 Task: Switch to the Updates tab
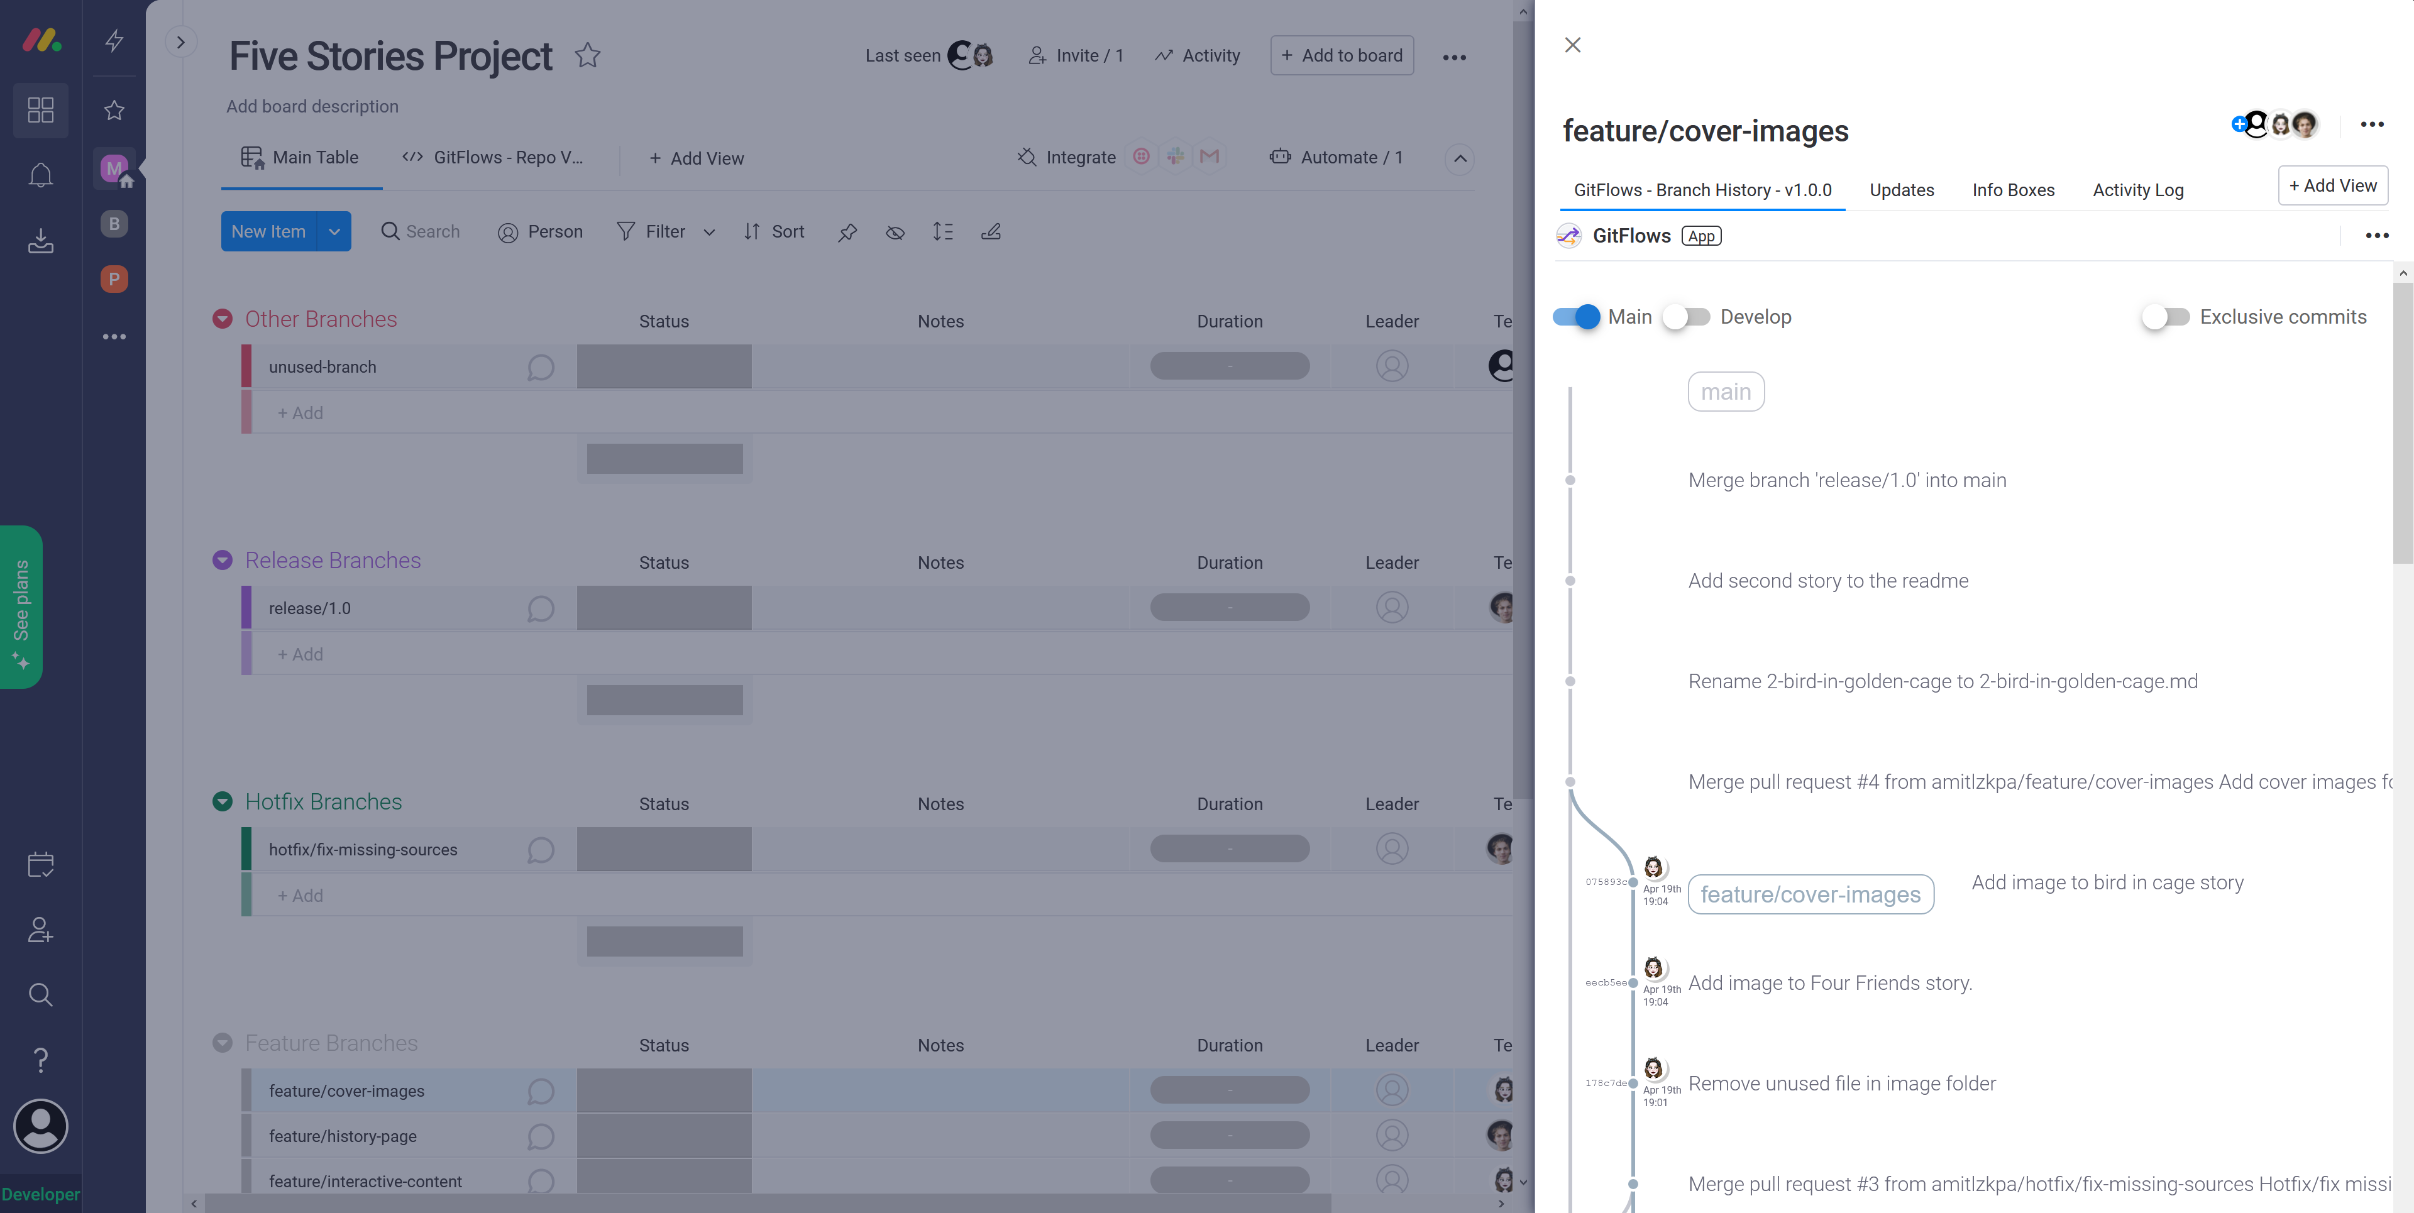click(1902, 190)
